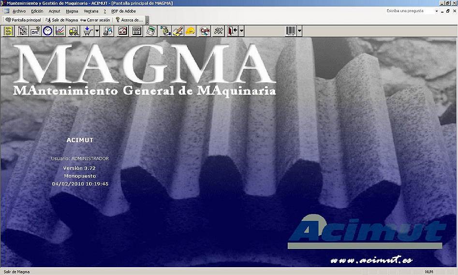Click the '04/02/2010 10:19:45' date text

coord(80,183)
